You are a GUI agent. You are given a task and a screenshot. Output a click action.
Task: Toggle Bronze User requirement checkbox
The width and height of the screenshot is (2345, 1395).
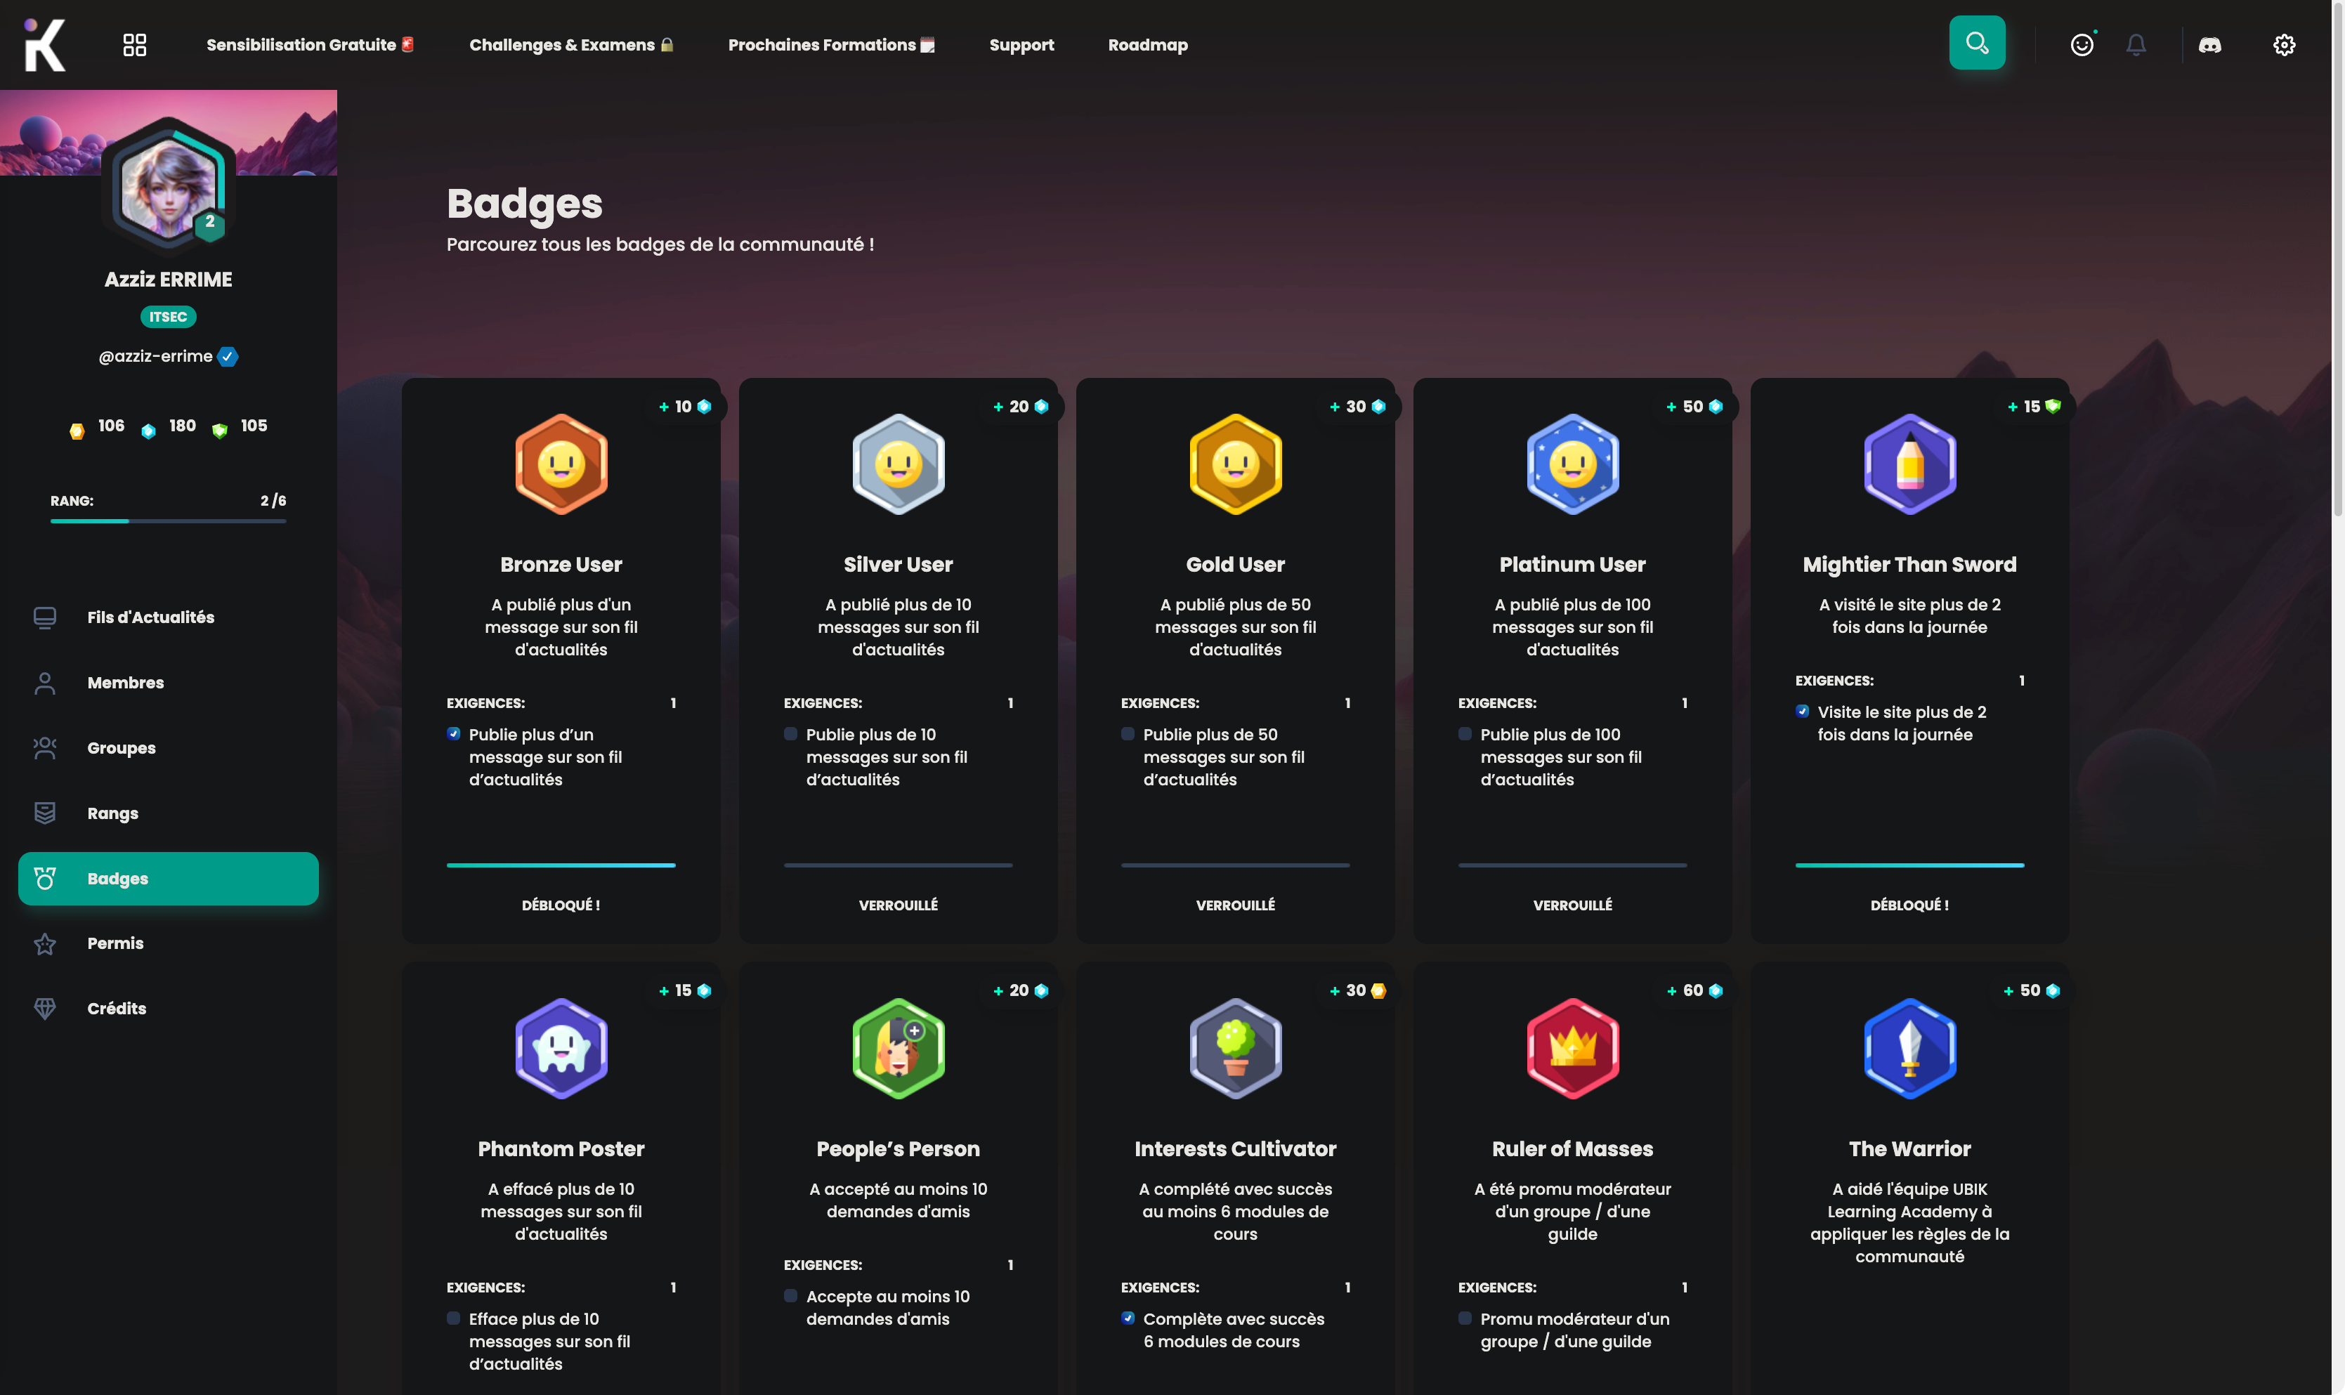(x=454, y=733)
